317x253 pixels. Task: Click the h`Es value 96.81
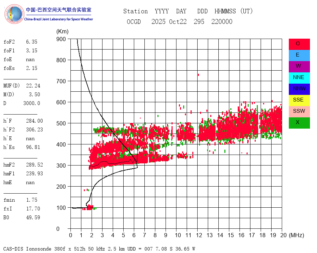click(33, 147)
